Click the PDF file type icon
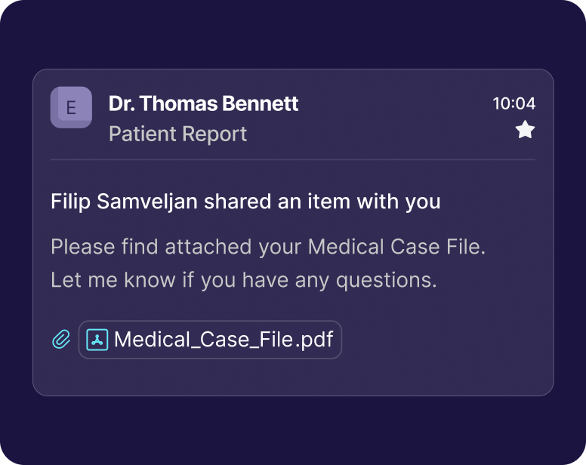The height and width of the screenshot is (465, 586). (97, 340)
